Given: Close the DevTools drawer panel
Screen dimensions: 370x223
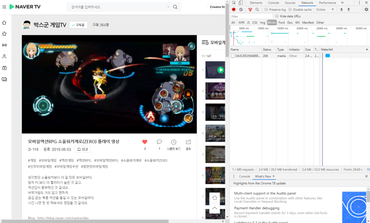Looking at the screenshot, I should tap(366, 176).
